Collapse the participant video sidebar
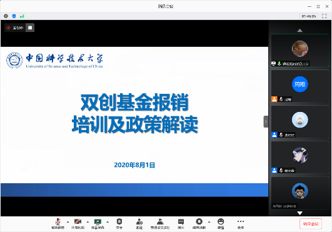This screenshot has height=232, width=332. [x=266, y=121]
